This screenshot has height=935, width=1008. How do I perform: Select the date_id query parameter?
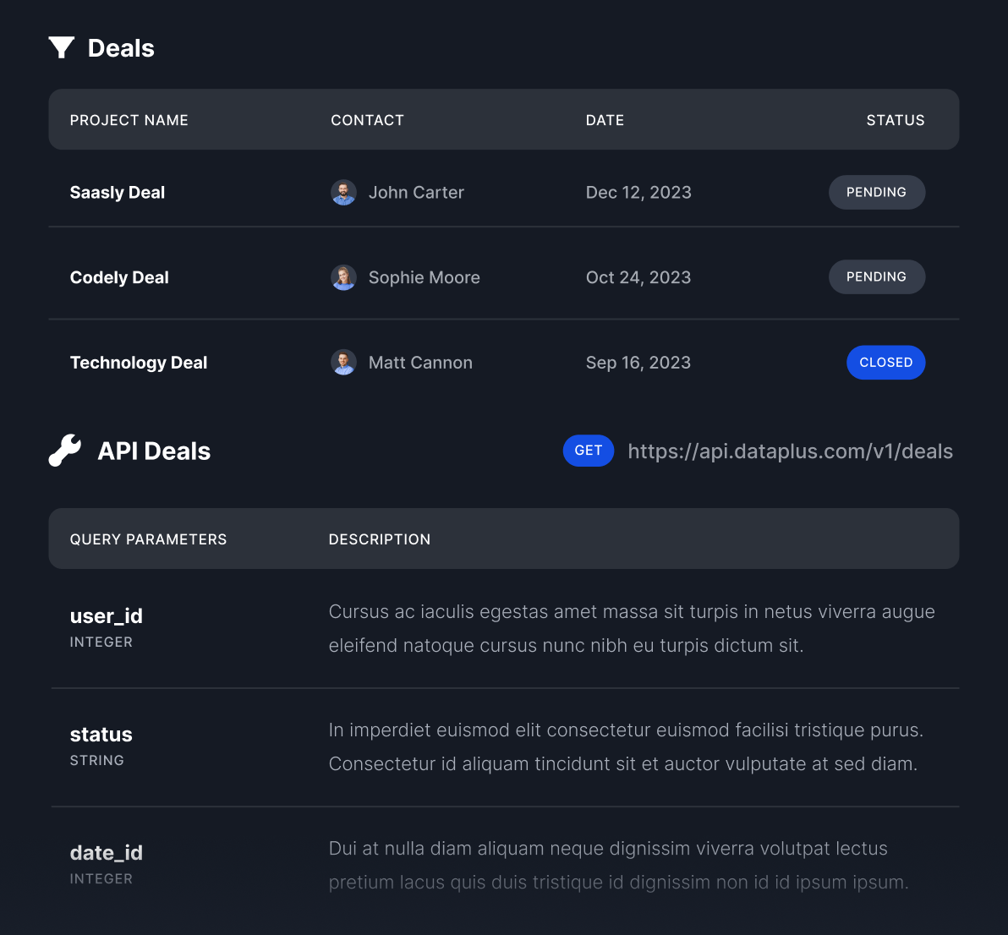106,853
